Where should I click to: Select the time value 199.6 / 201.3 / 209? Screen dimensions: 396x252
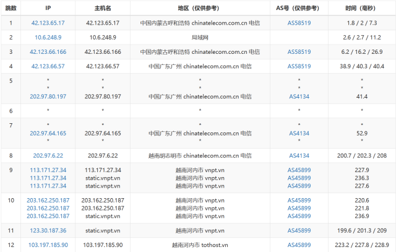(x=362, y=230)
